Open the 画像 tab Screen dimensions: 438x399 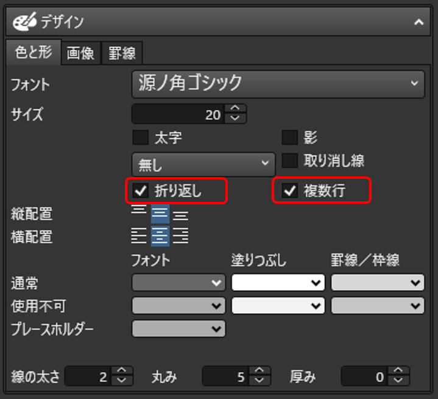[x=80, y=53]
